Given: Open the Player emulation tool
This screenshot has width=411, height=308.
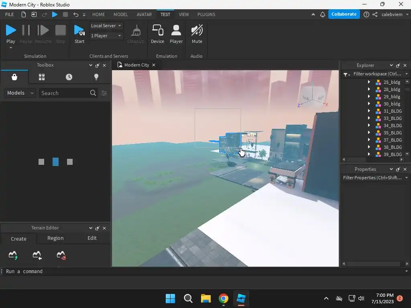Looking at the screenshot, I should point(176,34).
